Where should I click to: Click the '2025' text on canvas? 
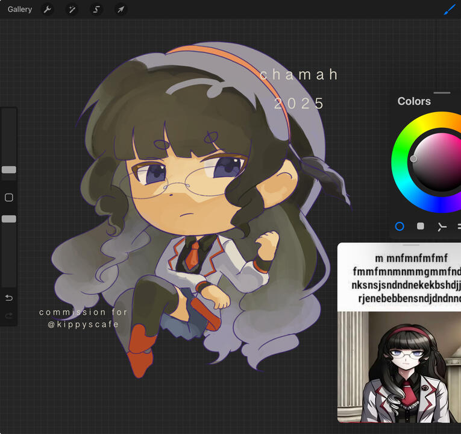[x=299, y=103]
